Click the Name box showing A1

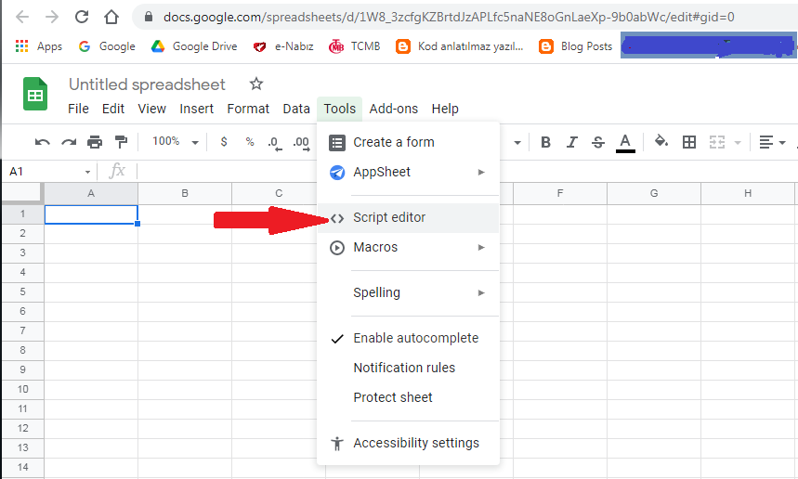point(45,172)
